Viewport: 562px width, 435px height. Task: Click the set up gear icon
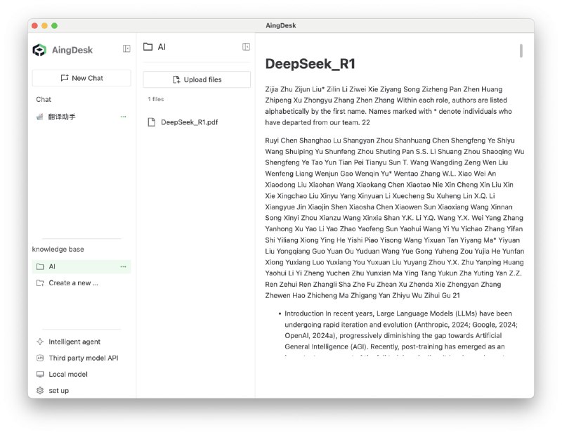coord(40,391)
